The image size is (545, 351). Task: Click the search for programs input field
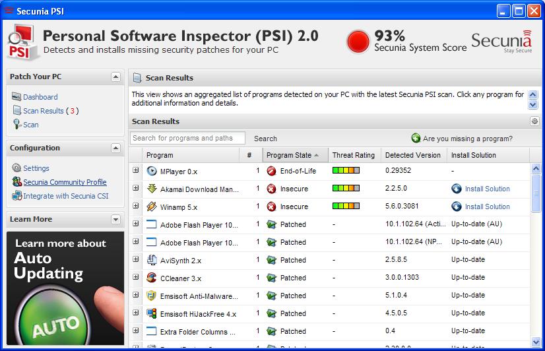point(187,139)
